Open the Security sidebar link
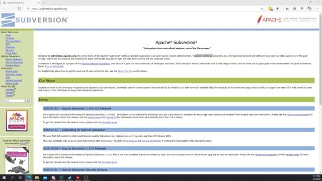 10,50
